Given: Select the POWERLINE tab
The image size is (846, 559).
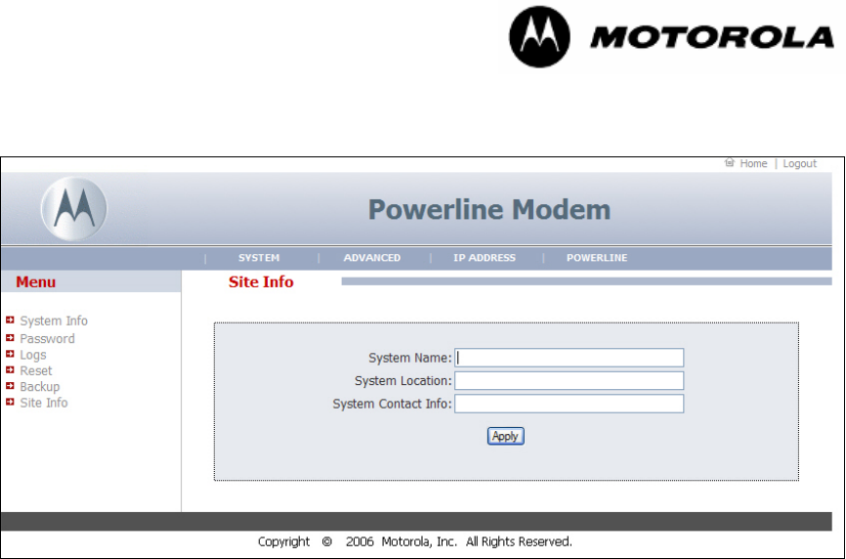Looking at the screenshot, I should pos(597,258).
